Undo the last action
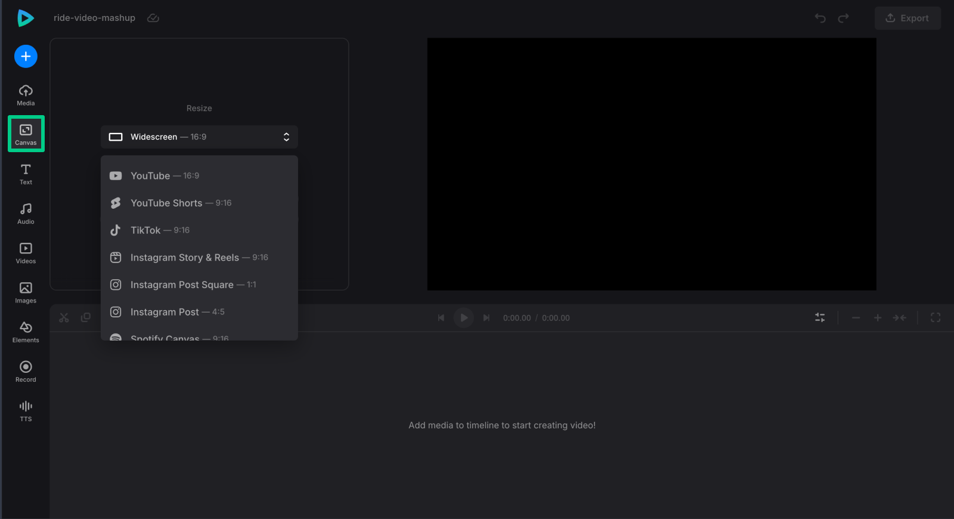 coord(820,18)
